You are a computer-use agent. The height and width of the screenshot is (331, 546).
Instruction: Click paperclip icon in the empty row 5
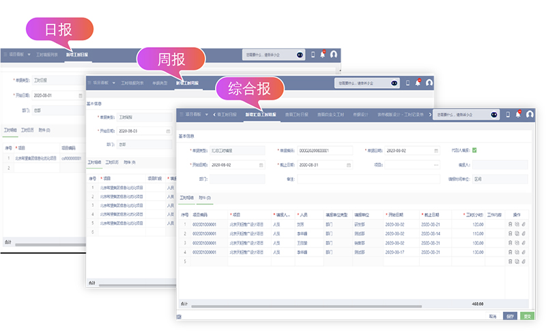coord(523,261)
